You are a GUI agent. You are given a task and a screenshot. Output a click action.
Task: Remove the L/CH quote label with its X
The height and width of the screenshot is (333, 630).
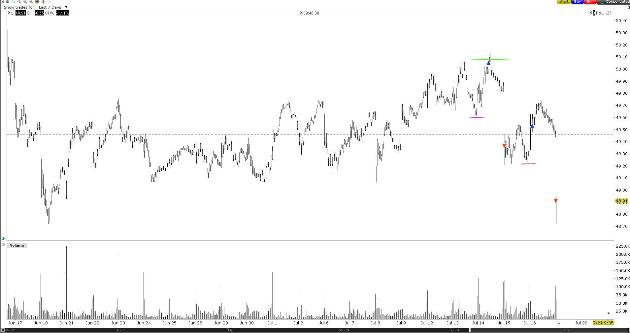click(x=9, y=13)
